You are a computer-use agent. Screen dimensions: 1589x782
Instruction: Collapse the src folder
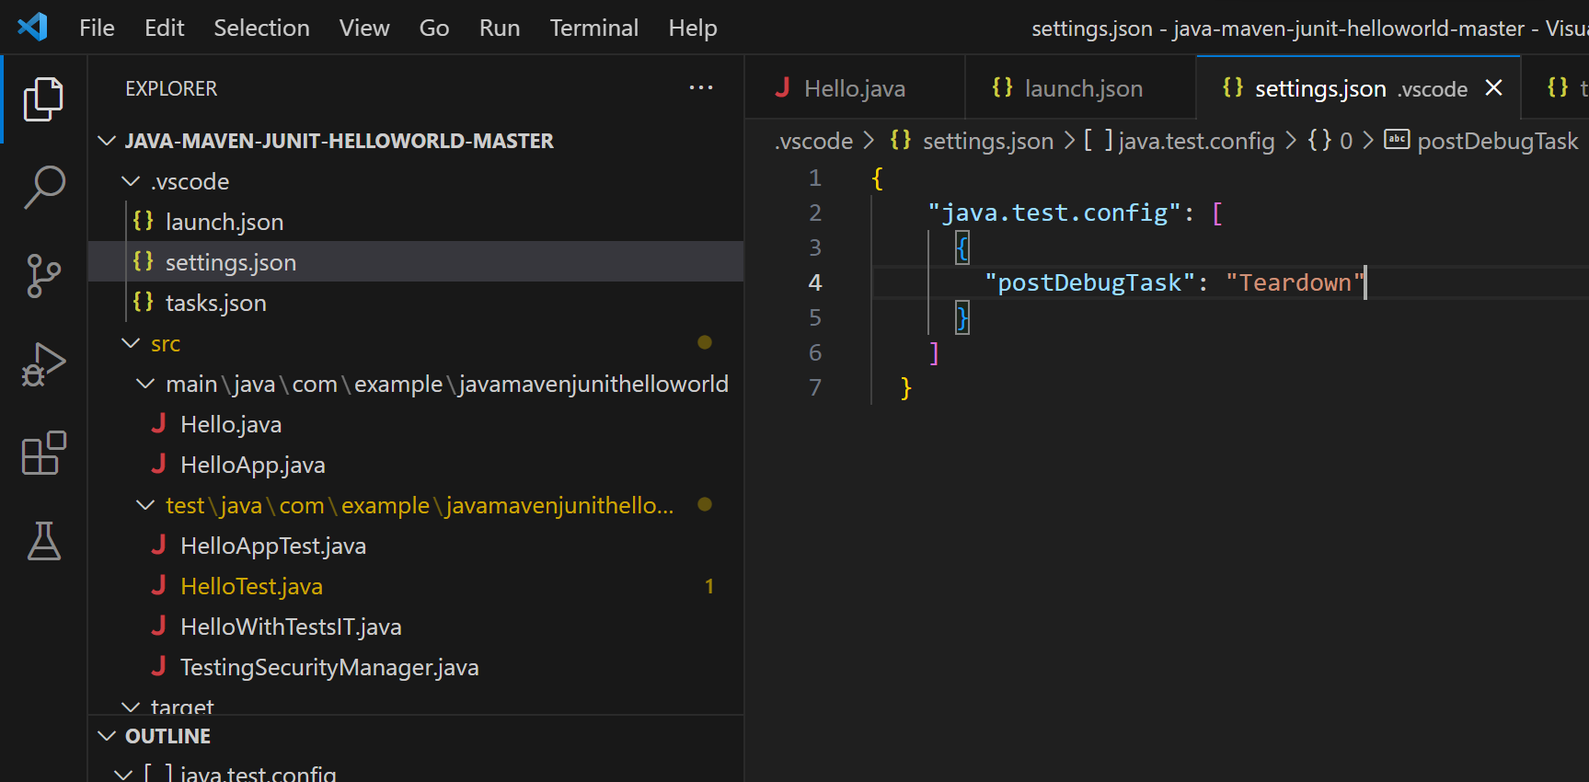click(x=132, y=343)
